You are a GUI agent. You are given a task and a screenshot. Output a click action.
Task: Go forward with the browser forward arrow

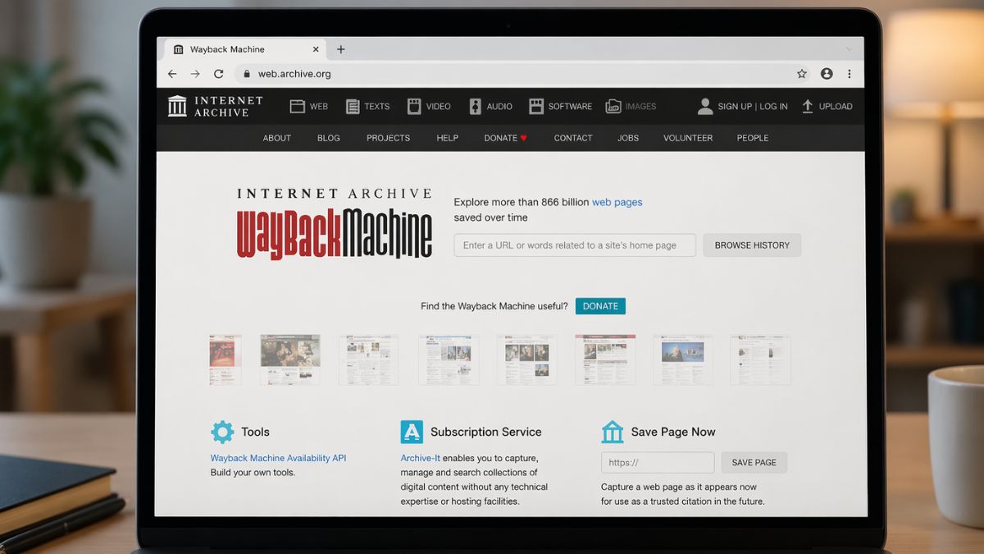point(195,74)
